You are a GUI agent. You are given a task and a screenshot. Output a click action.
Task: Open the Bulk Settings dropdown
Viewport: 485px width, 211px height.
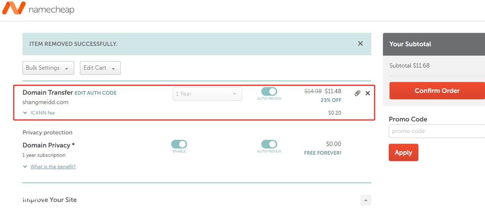[x=48, y=68]
